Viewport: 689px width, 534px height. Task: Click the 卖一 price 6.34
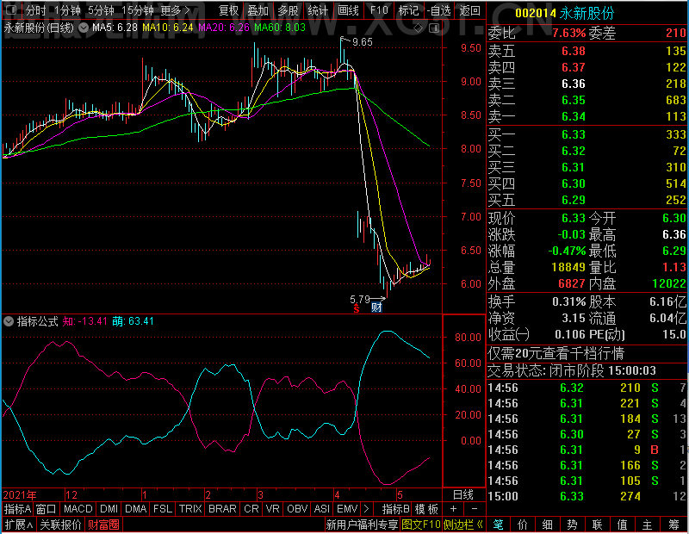[x=574, y=116]
